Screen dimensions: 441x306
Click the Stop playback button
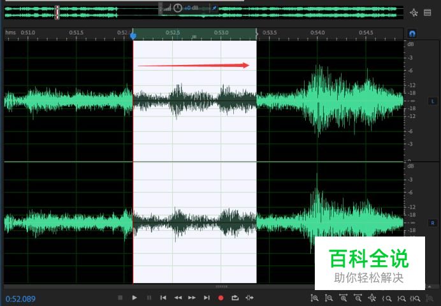click(x=120, y=298)
